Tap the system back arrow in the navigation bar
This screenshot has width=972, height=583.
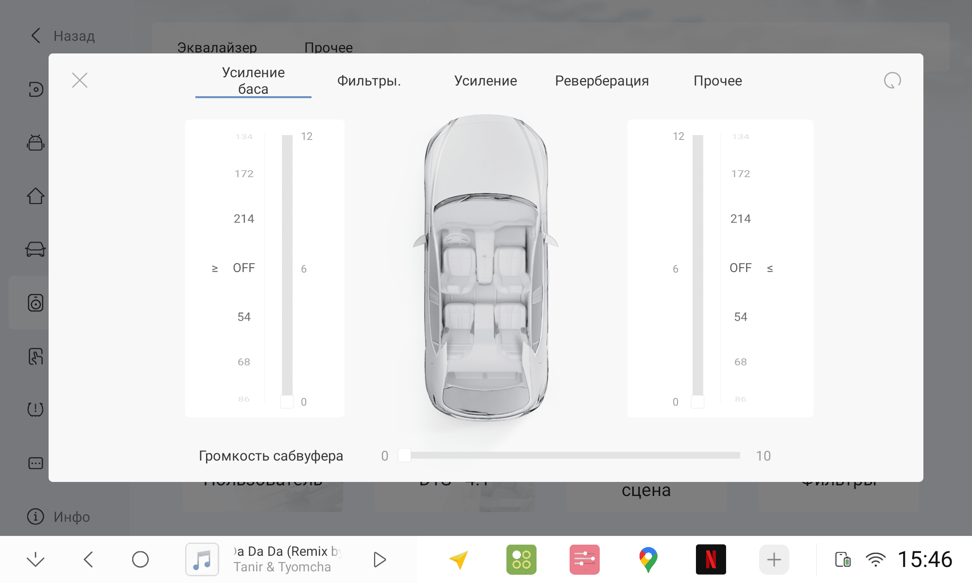(88, 559)
